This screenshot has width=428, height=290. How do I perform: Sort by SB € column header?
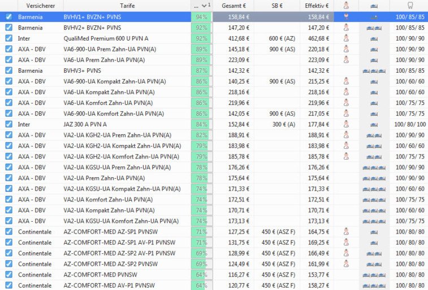(277, 6)
